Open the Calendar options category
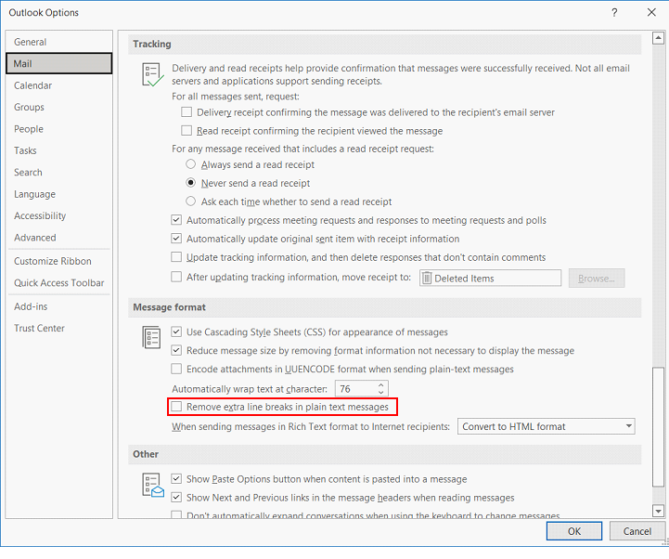 pos(33,85)
